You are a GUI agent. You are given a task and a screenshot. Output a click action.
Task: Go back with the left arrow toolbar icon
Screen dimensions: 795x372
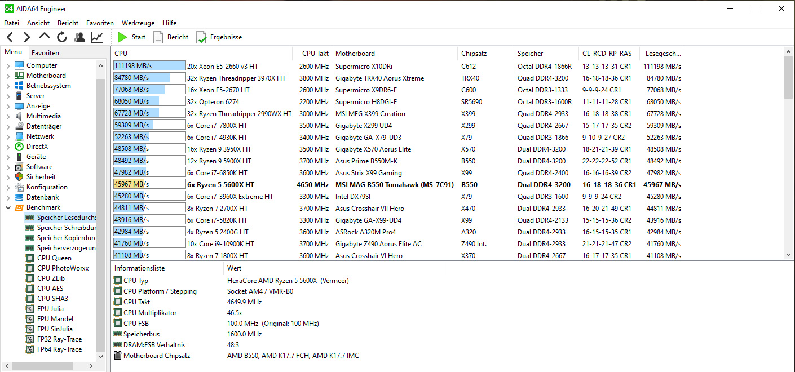click(x=10, y=37)
